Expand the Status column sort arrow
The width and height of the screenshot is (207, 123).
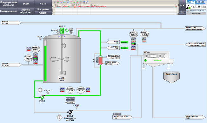coord(76,5)
